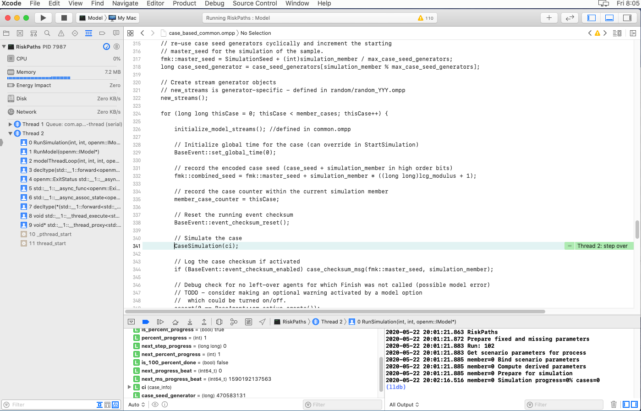Toggle Quick Look eye for variable

[155, 405]
